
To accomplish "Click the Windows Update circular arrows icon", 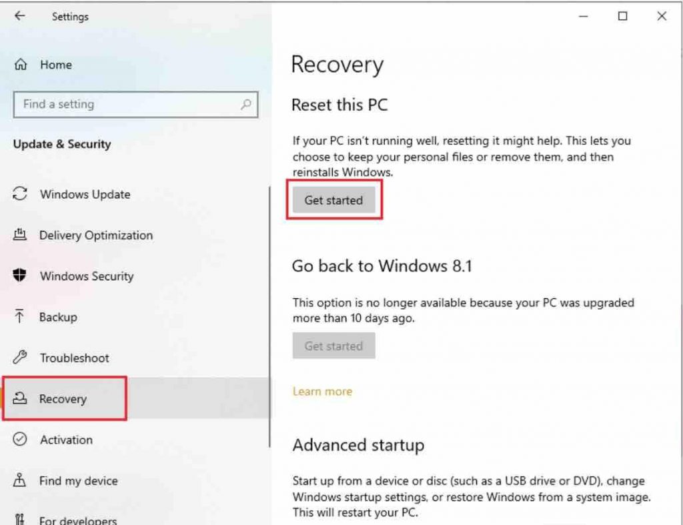I will coord(21,194).
